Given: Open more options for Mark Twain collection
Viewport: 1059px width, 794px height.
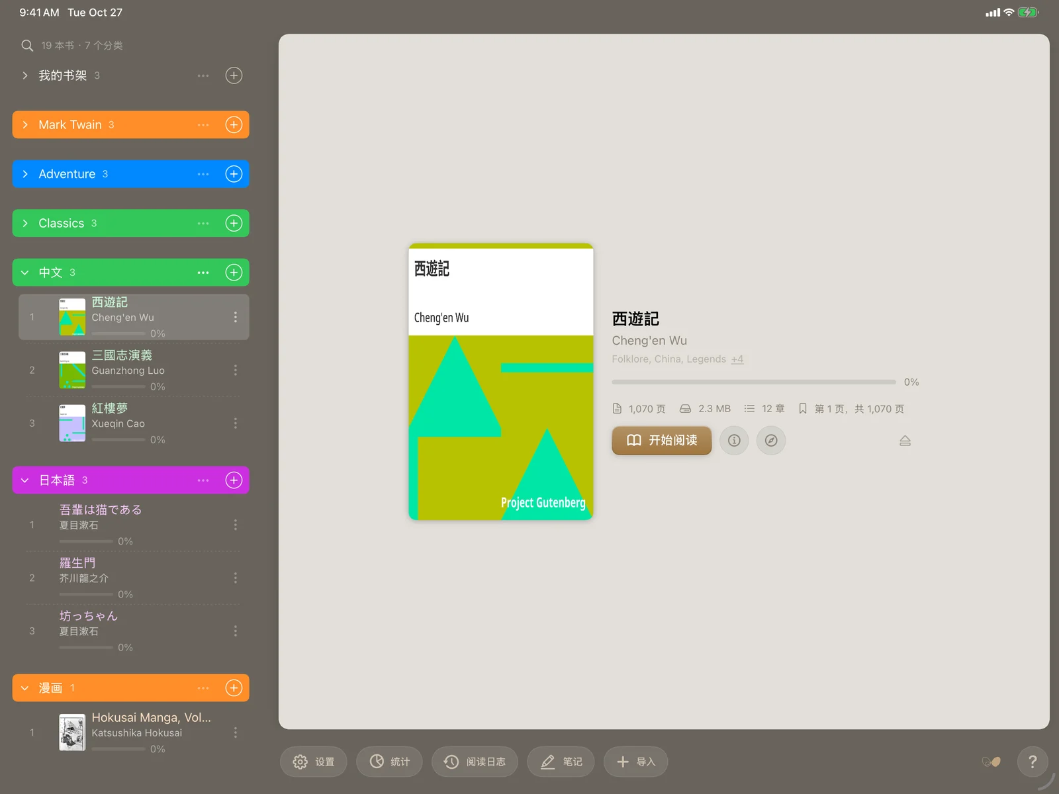Looking at the screenshot, I should pos(203,124).
